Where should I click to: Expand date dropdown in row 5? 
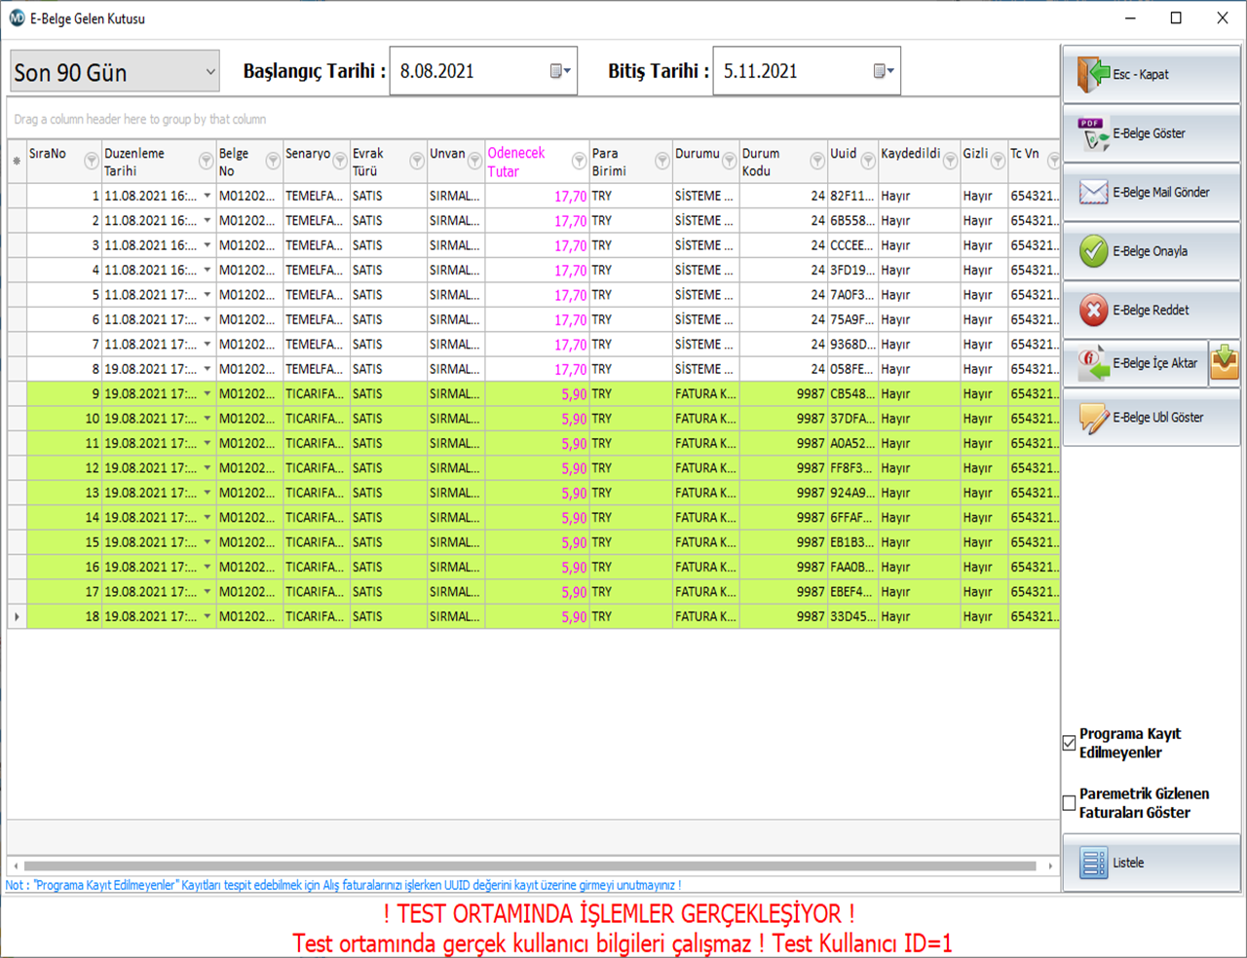coord(208,295)
